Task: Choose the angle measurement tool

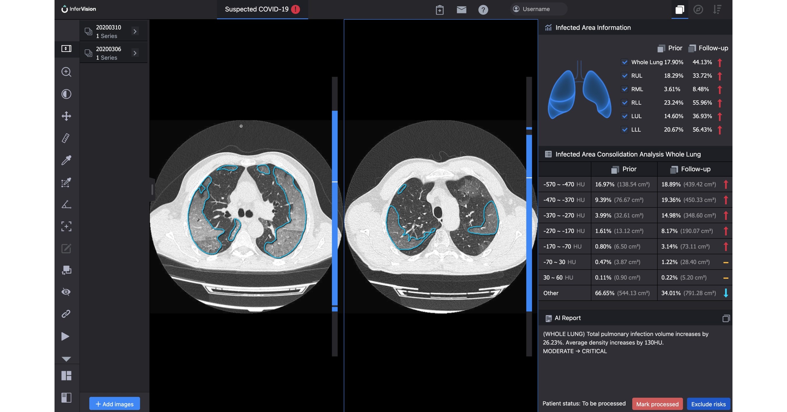Action: point(66,204)
